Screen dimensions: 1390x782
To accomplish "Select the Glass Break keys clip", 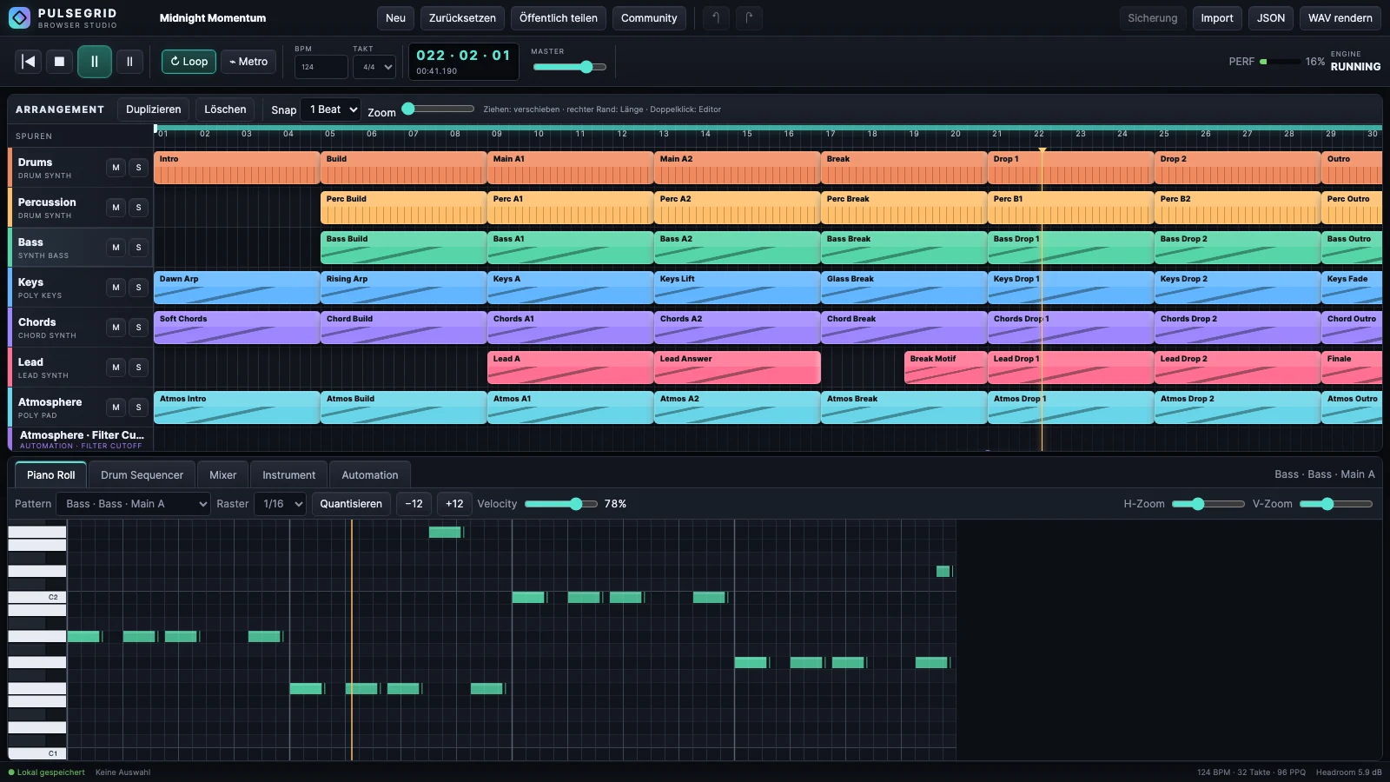I will click(903, 288).
